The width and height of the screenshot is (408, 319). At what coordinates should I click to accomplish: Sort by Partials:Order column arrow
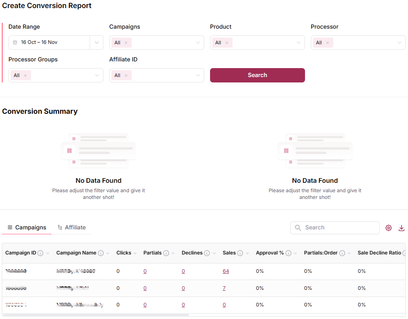click(349, 254)
